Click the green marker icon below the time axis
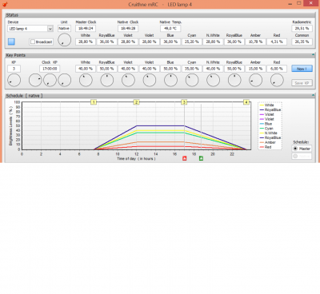320x294 pixels. tap(201, 158)
